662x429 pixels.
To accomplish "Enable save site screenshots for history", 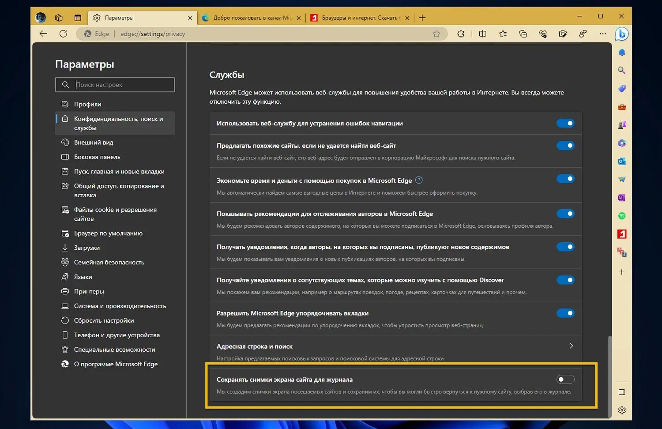I will (565, 379).
